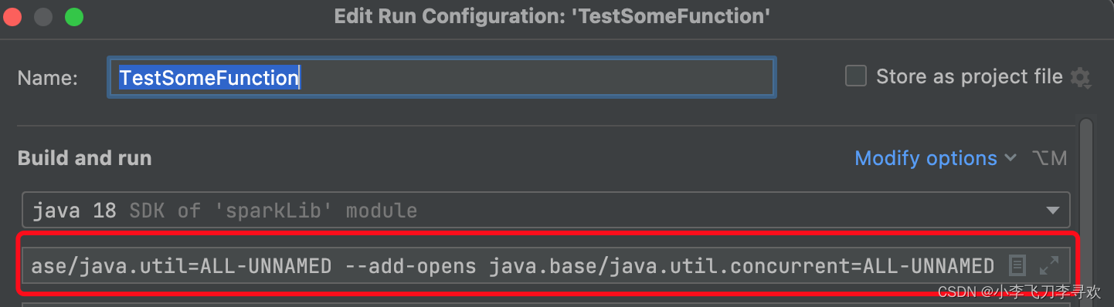
Task: Click the grey minimize button in the title bar
Action: point(46,16)
